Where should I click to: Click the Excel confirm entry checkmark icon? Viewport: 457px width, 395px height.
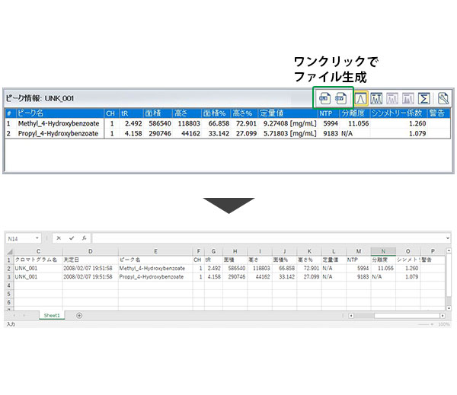pyautogui.click(x=72, y=238)
